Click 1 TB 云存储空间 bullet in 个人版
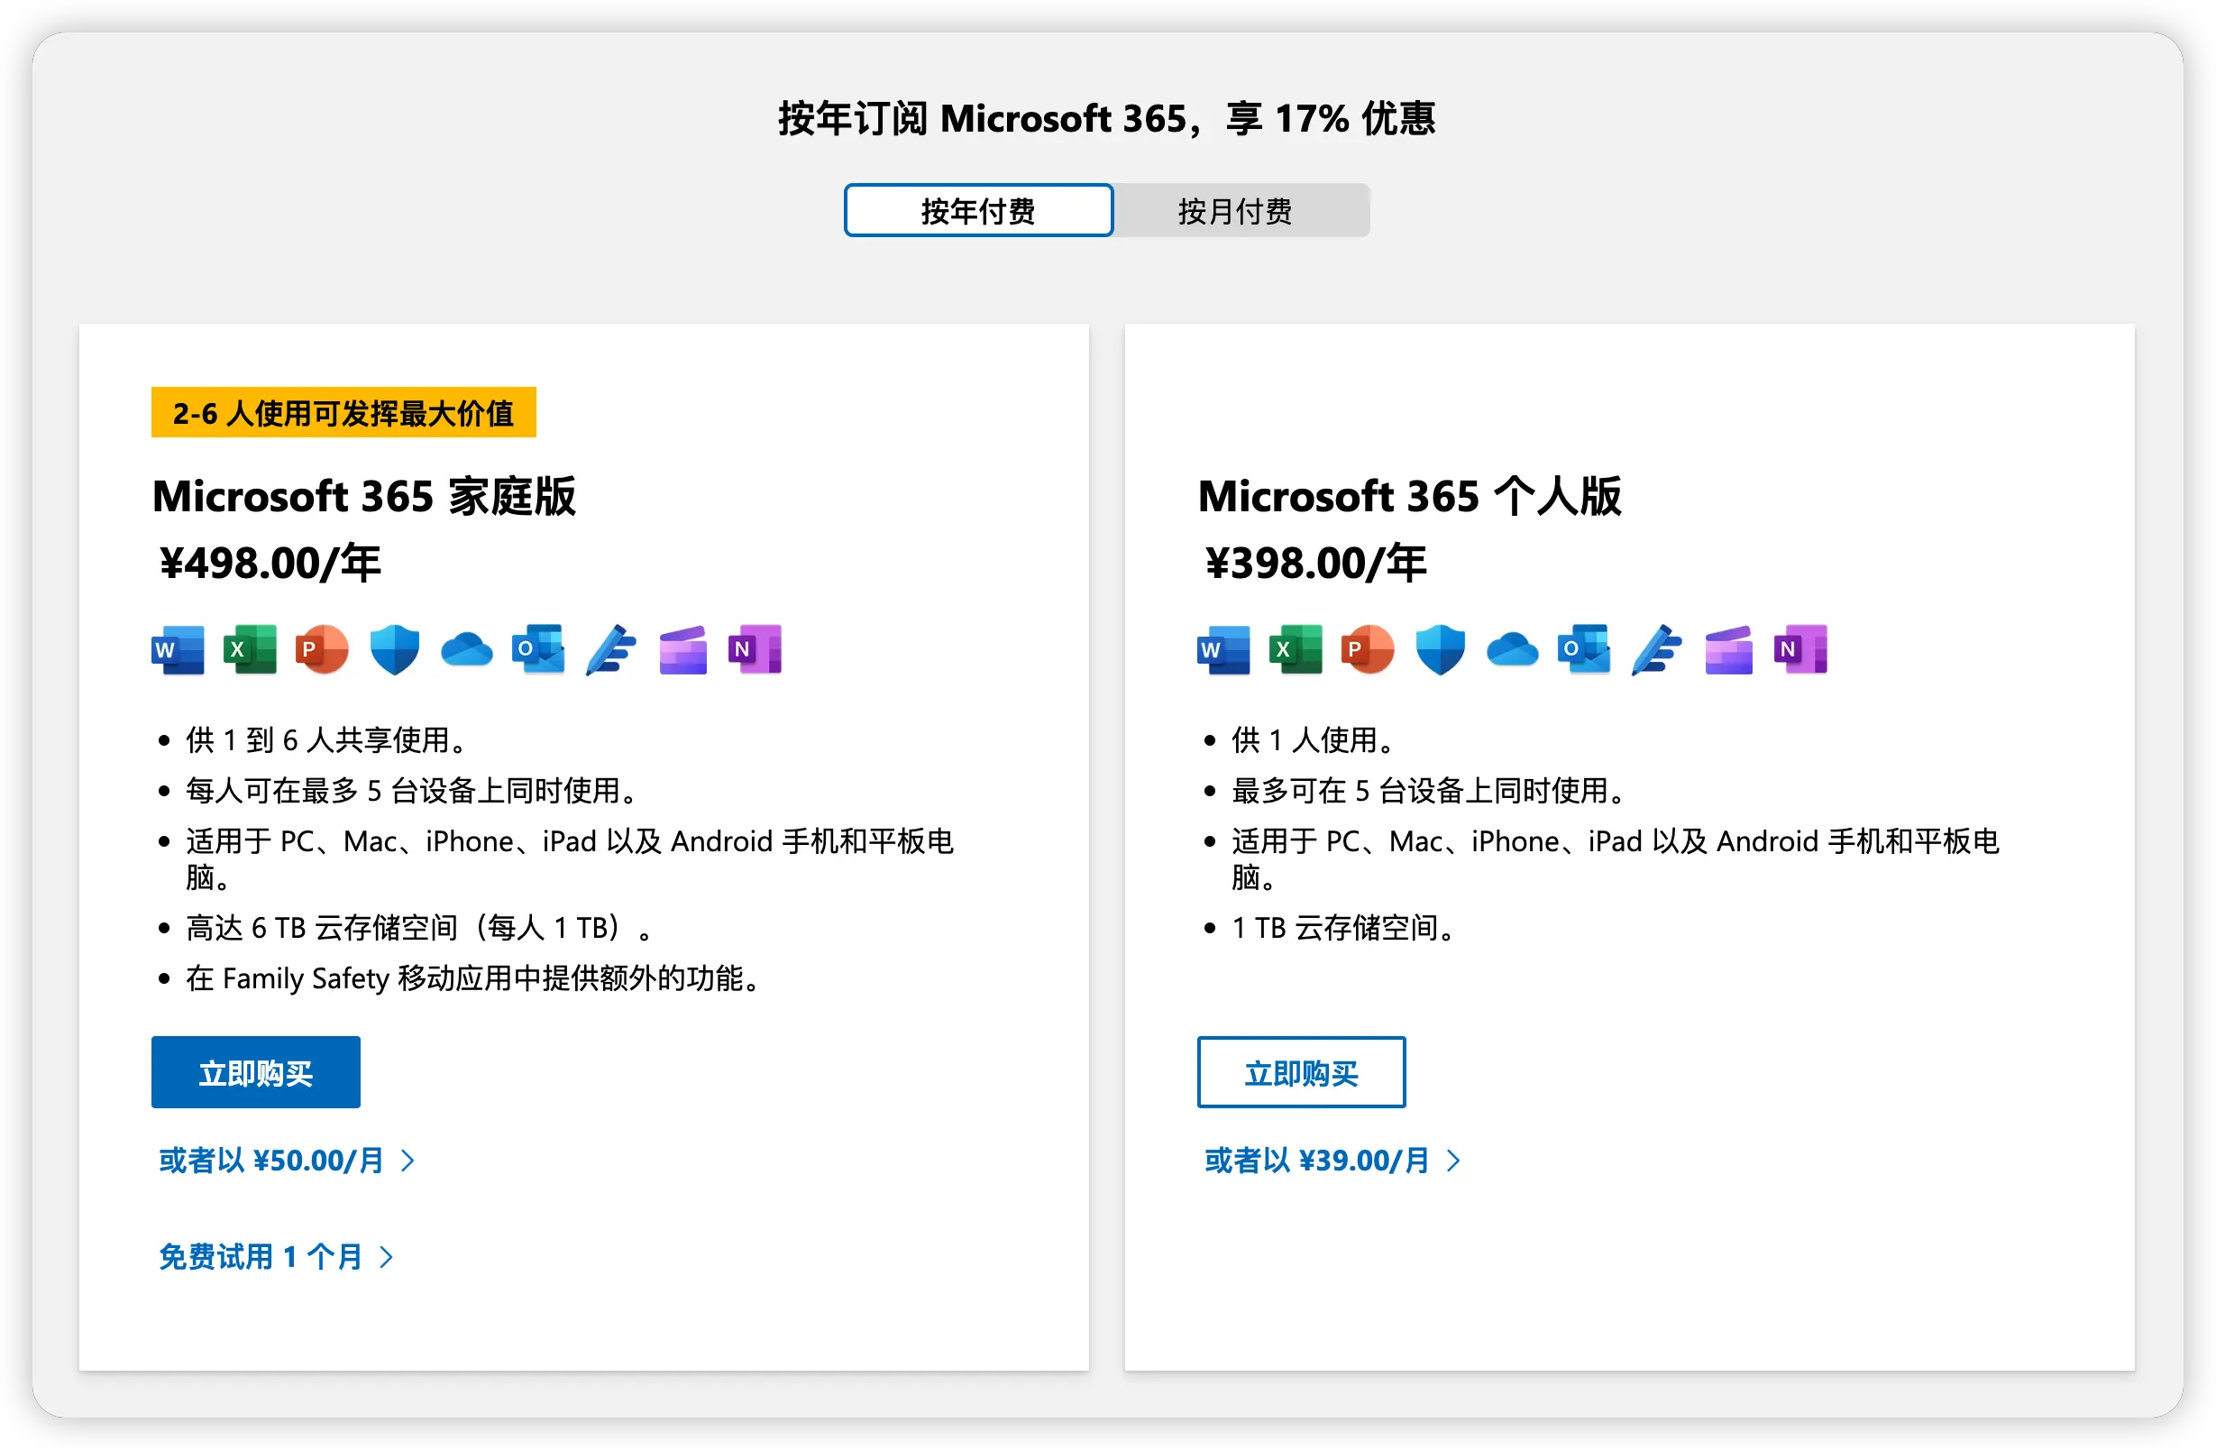 pyautogui.click(x=1343, y=928)
